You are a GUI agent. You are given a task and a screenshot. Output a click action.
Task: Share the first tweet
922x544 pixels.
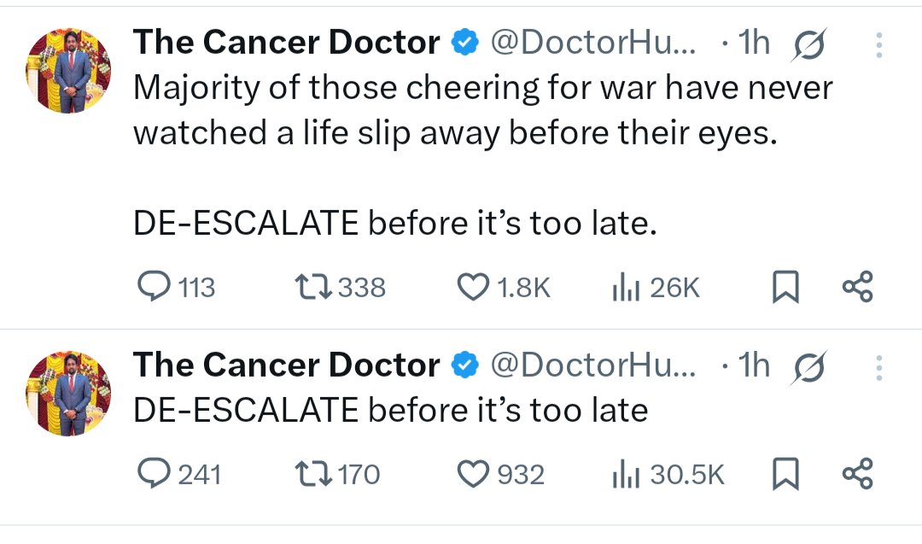pyautogui.click(x=858, y=288)
